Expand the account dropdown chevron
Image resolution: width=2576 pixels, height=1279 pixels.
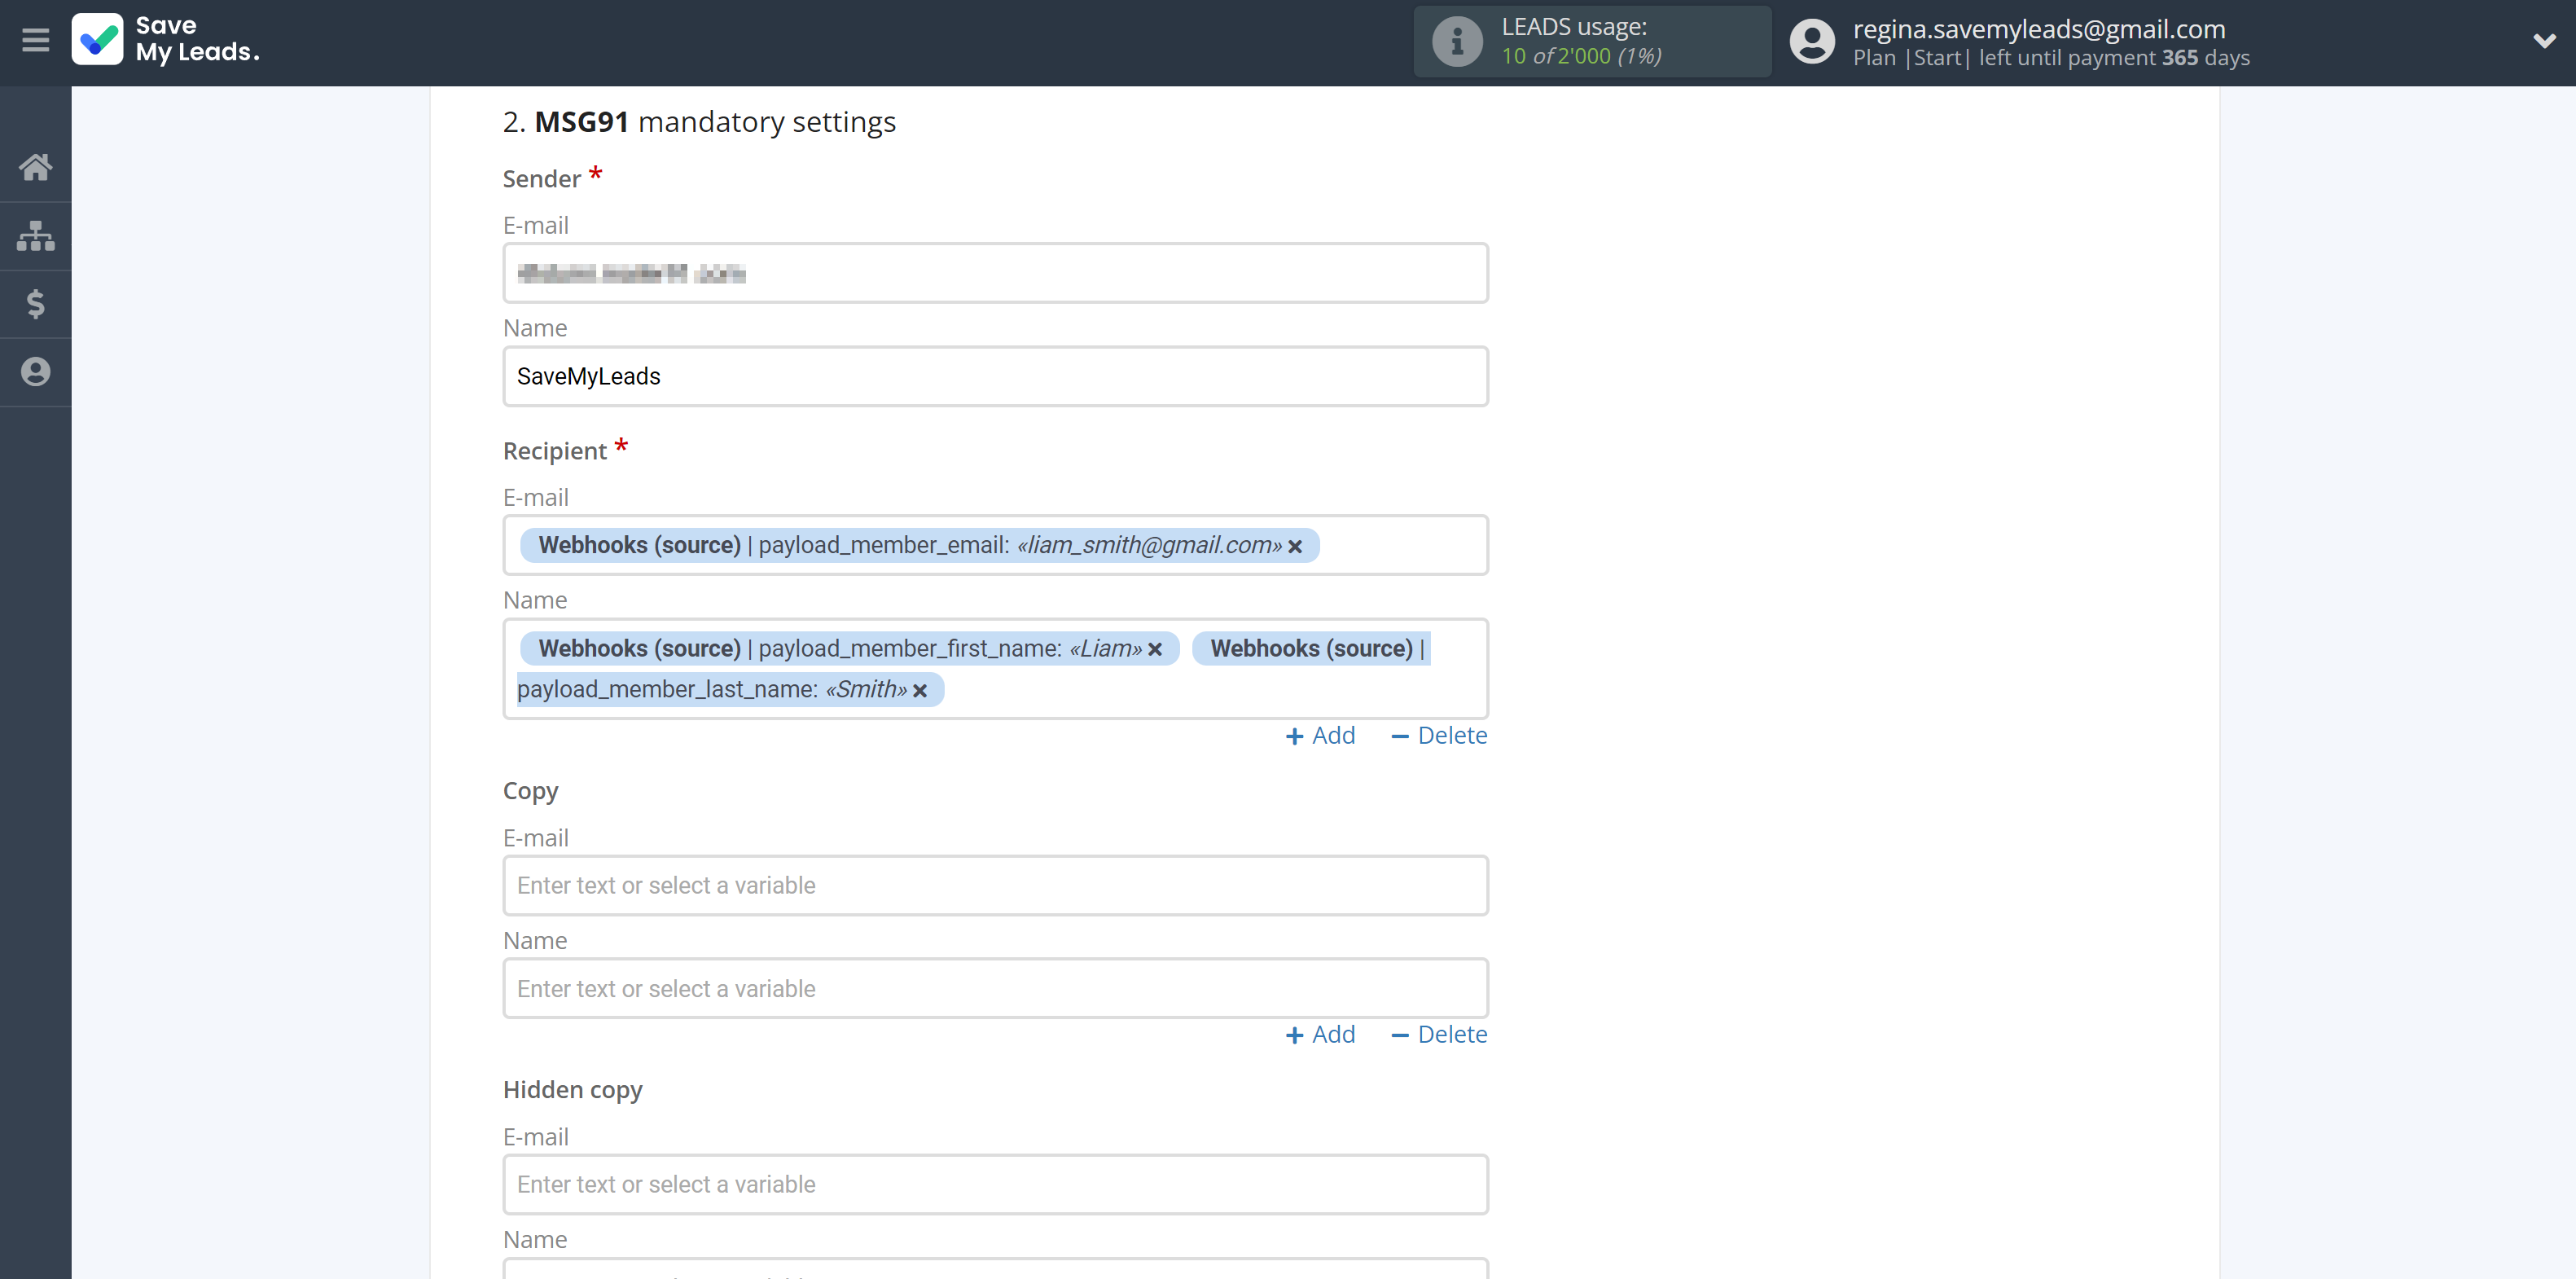click(x=2544, y=41)
